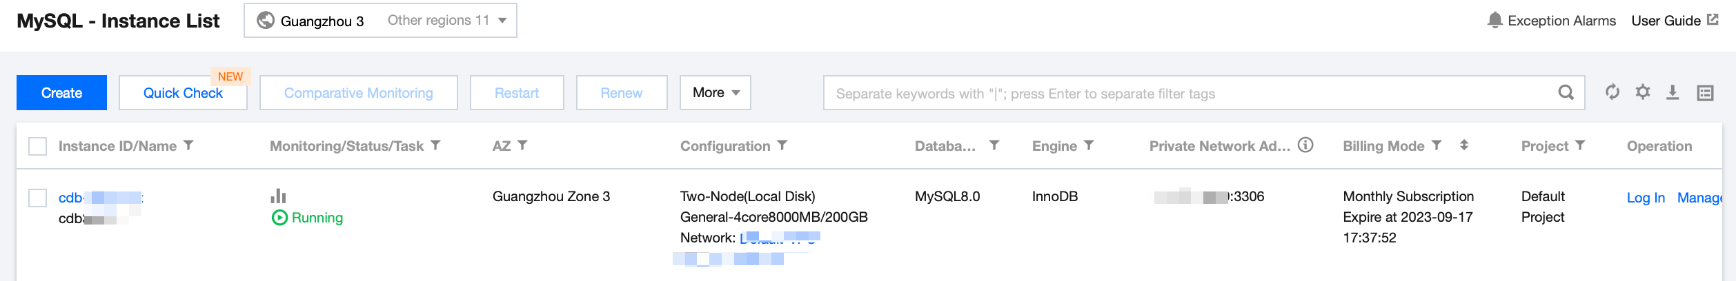Open the AZ column filter
This screenshot has width=1736, height=281.
click(522, 145)
